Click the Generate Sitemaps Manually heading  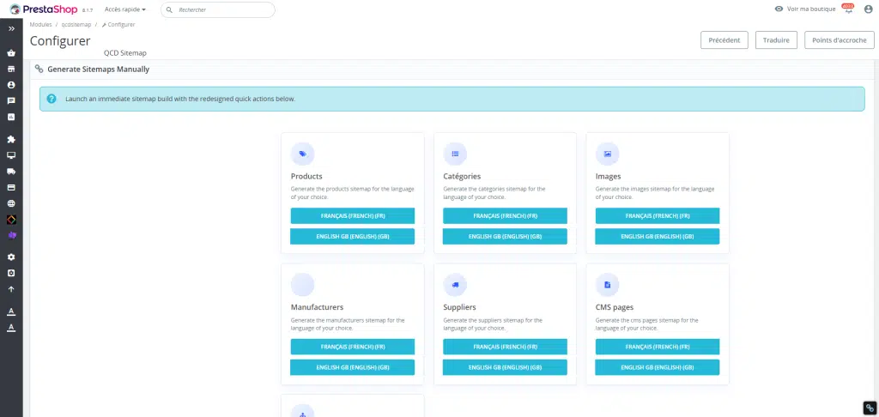click(x=98, y=69)
